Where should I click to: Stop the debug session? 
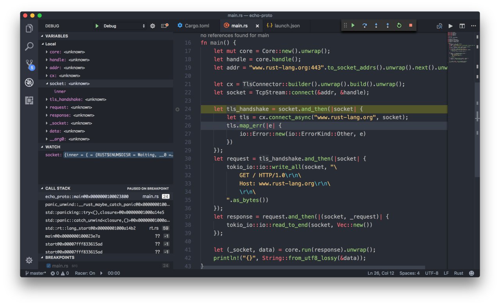[x=411, y=25]
